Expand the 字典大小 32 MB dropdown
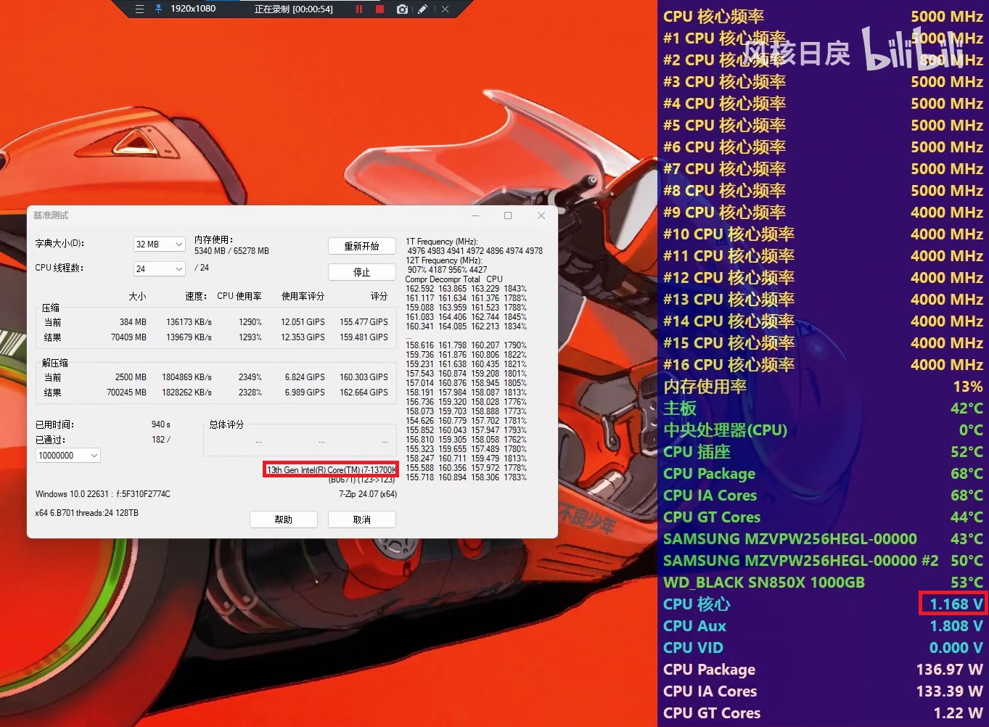The image size is (989, 727). [159, 245]
